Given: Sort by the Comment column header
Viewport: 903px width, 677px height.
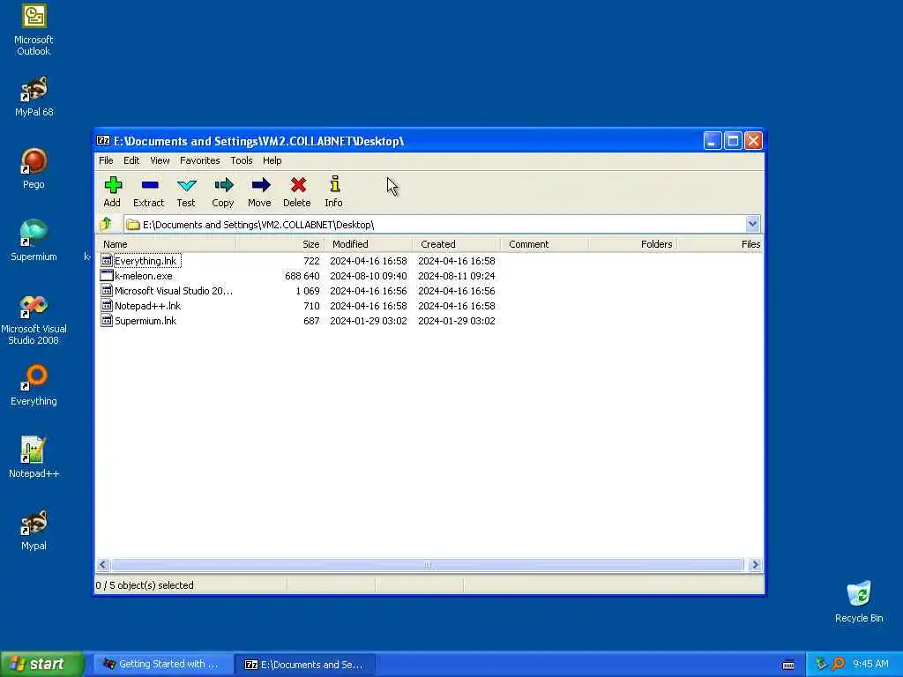Looking at the screenshot, I should (x=544, y=244).
